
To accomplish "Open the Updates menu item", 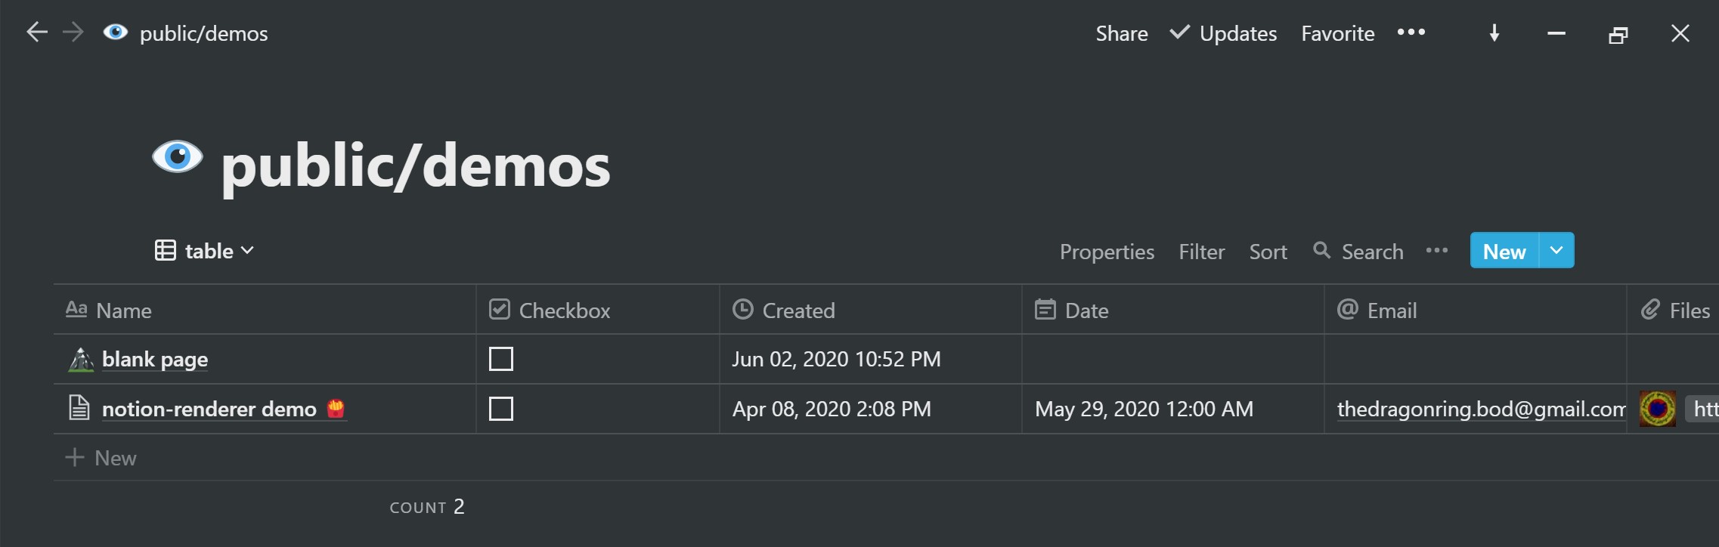I will click(1223, 33).
